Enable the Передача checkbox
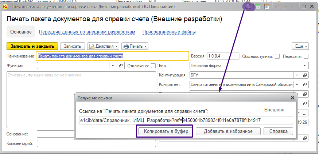 coord(306,56)
